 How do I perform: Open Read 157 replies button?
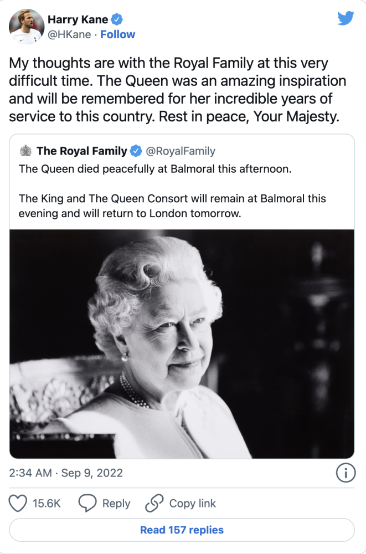(182, 530)
